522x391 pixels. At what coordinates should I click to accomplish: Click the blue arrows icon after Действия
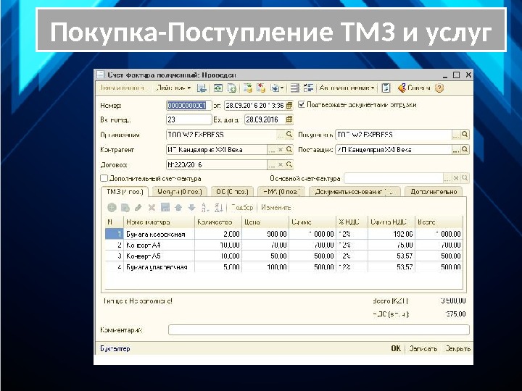[x=202, y=88]
